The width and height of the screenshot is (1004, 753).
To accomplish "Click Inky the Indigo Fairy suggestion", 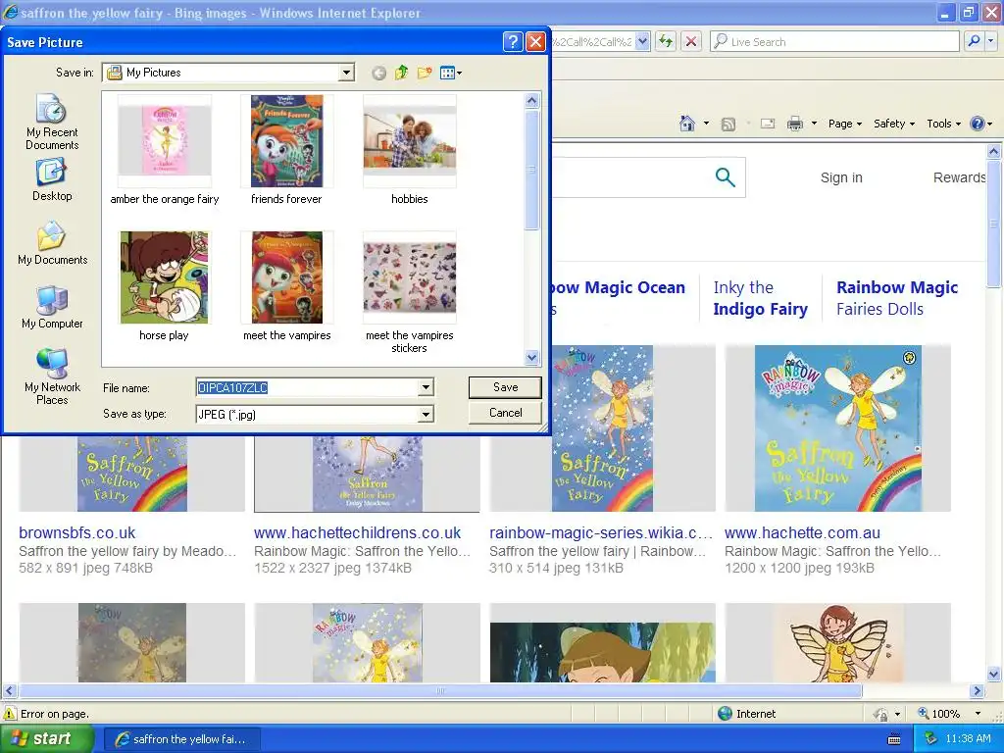I will click(x=760, y=298).
